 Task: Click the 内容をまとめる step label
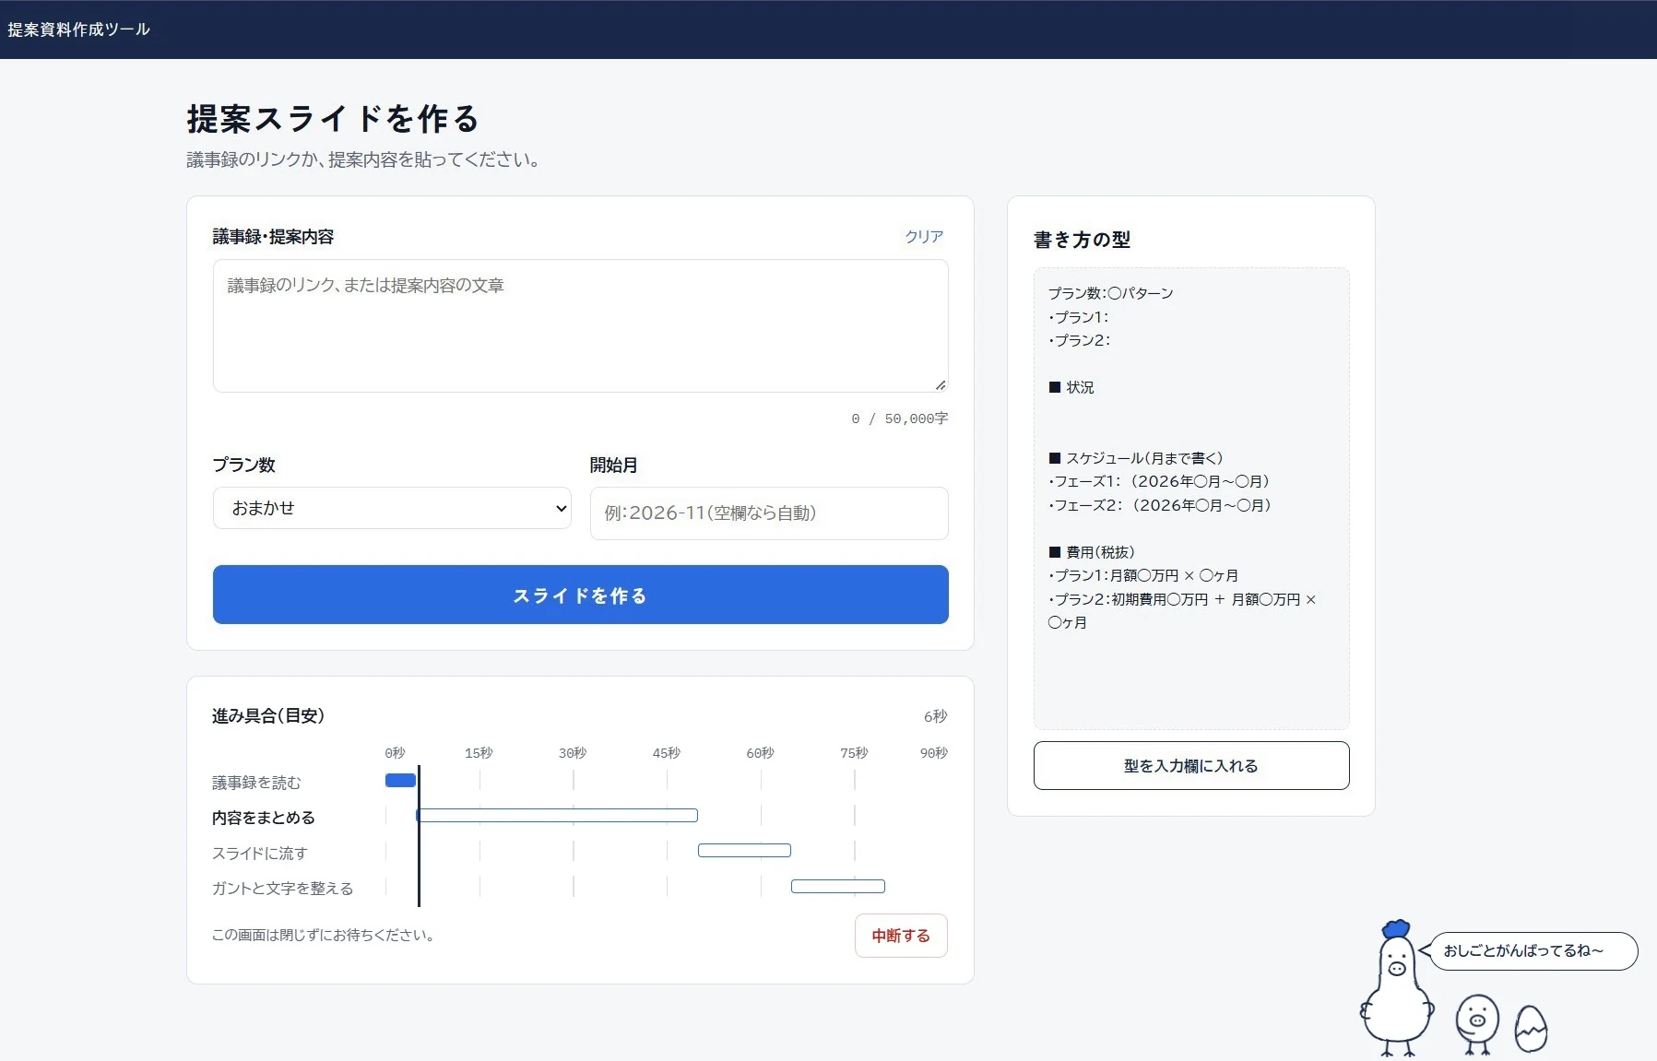coord(264,818)
